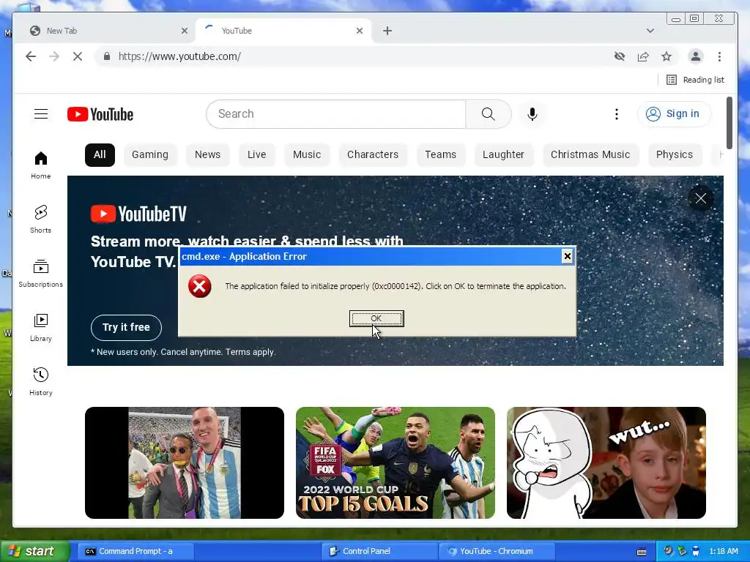Viewport: 750px width, 562px height.
Task: Open Chromium three-dot menu
Action: point(719,56)
